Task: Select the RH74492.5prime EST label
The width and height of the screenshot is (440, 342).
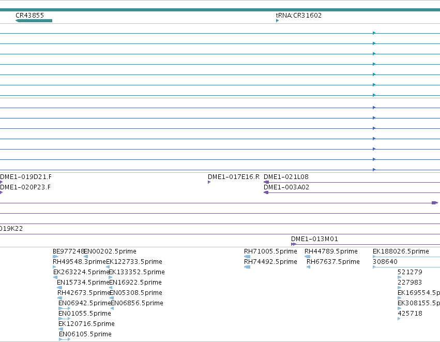Action: tap(270, 262)
